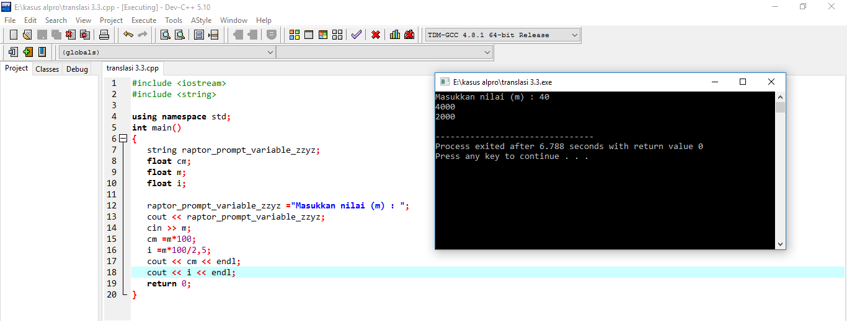Click the console scrollbar up arrow

780,97
